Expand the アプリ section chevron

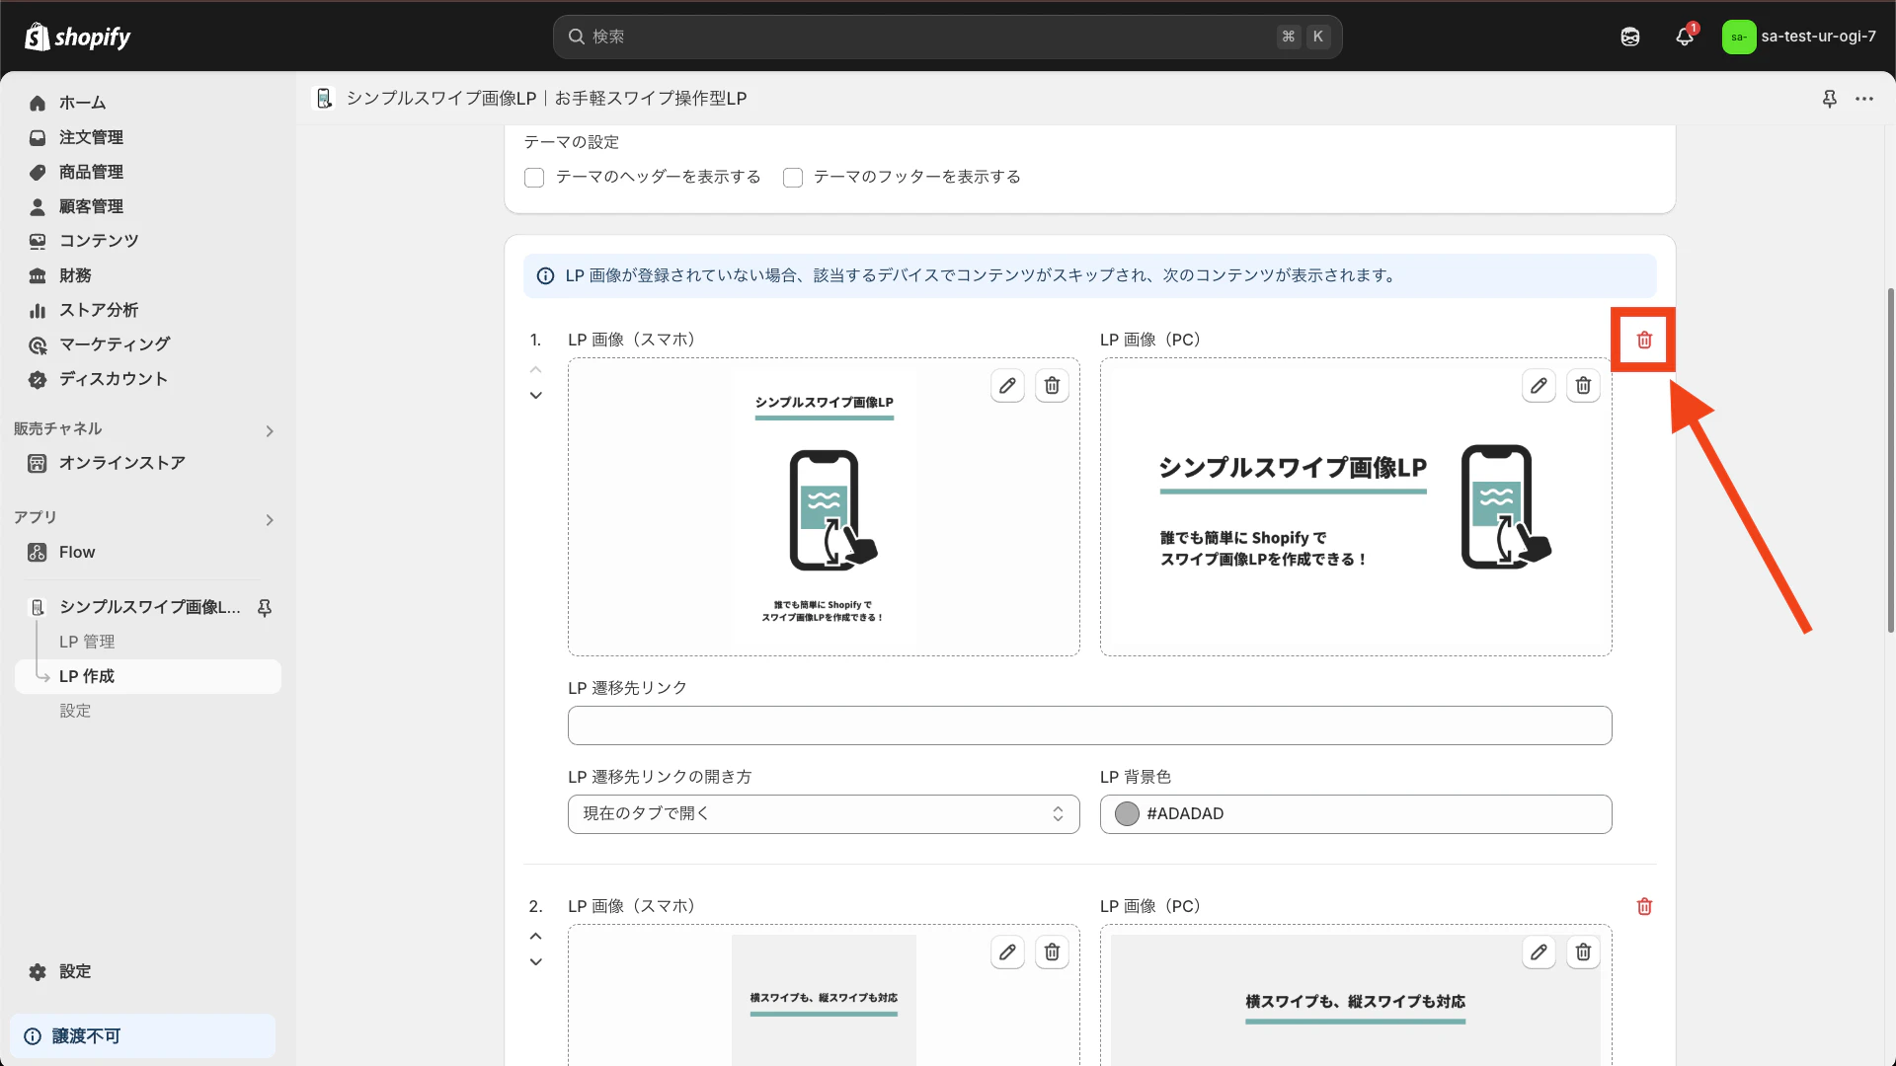pyautogui.click(x=270, y=520)
